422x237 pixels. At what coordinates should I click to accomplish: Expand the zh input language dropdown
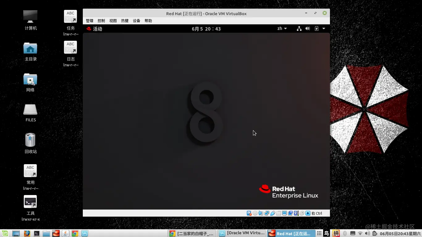(282, 28)
